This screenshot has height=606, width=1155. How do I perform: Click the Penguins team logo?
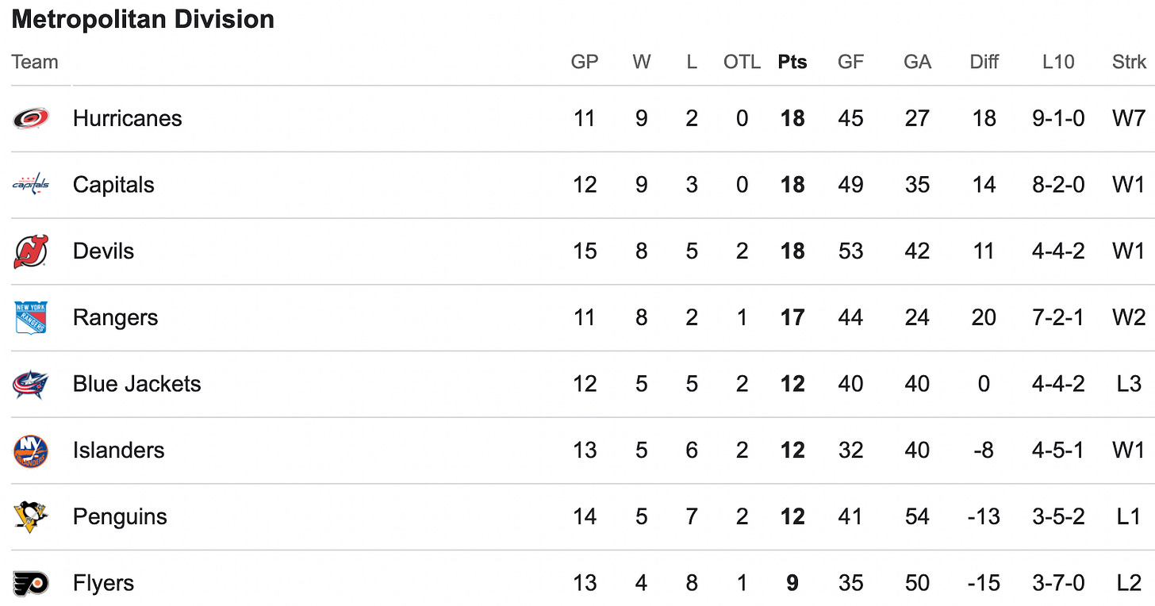click(31, 517)
